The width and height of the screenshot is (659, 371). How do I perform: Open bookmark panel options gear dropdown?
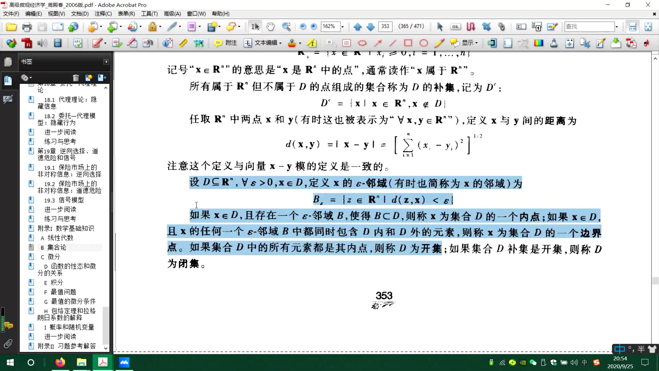[x=26, y=78]
